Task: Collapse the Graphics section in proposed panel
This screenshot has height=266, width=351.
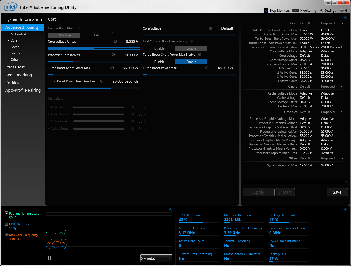Action: point(342,112)
